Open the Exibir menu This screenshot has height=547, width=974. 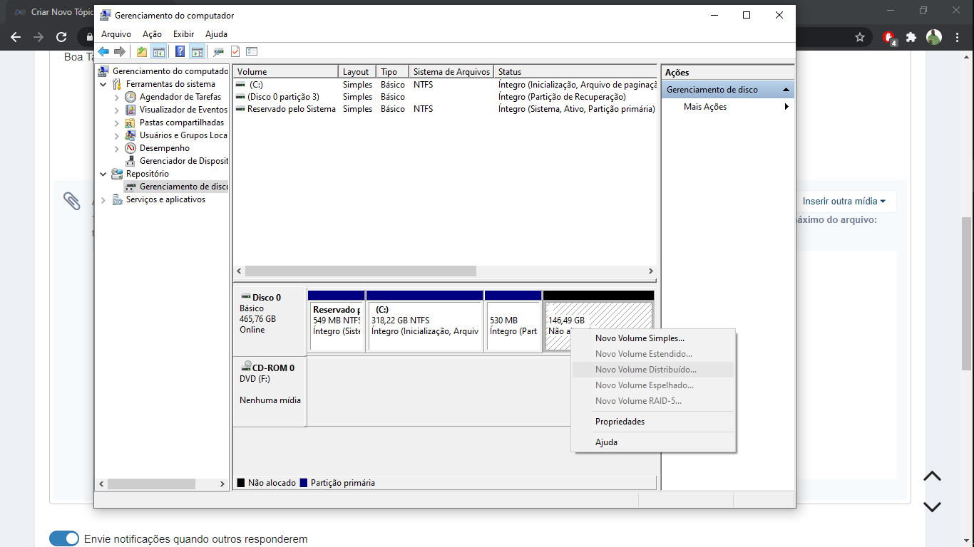[183, 34]
